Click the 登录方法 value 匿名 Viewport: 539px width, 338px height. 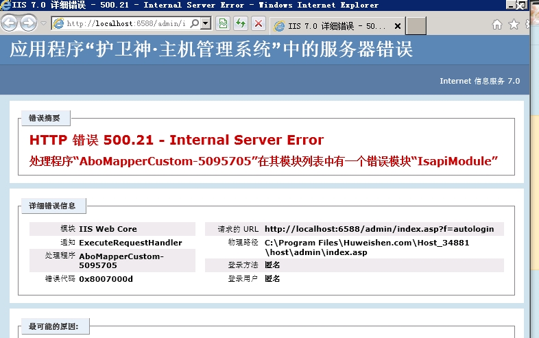[272, 265]
